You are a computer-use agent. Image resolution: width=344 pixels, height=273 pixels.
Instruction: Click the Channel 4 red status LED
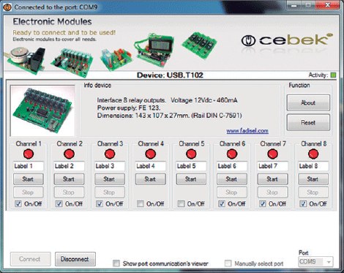click(150, 154)
